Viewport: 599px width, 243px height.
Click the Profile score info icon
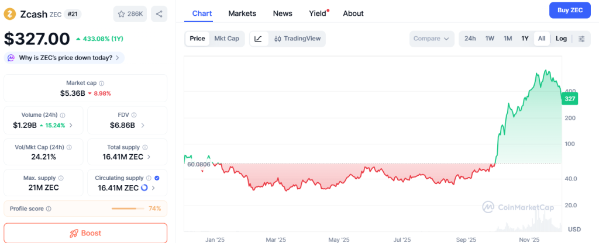[49, 209]
